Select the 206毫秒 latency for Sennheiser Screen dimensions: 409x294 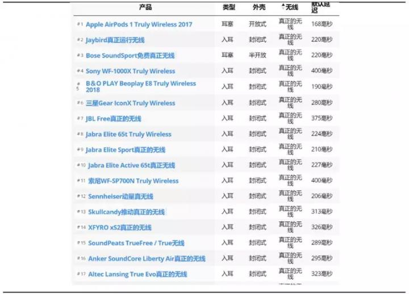coord(322,196)
